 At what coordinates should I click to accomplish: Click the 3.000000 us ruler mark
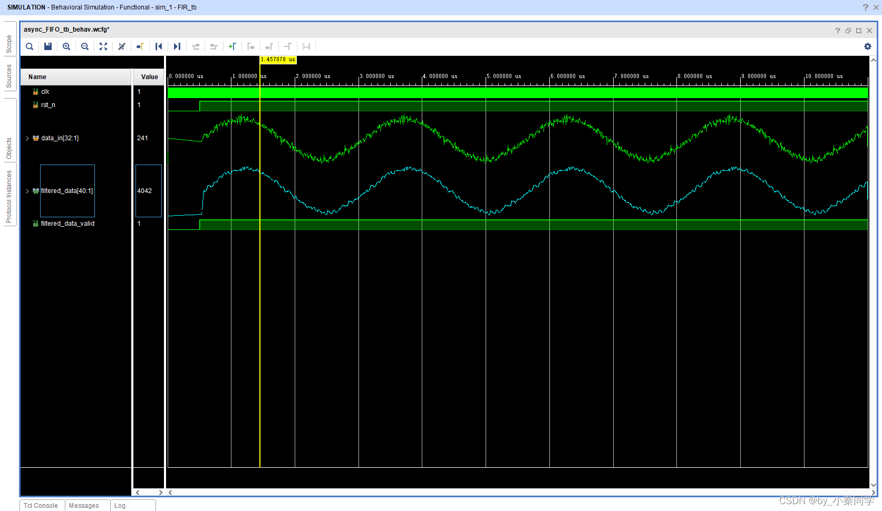[x=377, y=76]
